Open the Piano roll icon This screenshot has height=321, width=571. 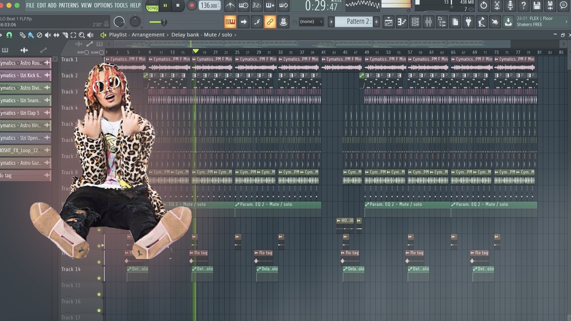pyautogui.click(x=402, y=22)
